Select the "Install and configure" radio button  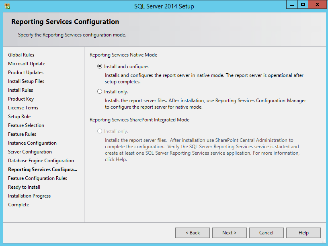coord(100,66)
